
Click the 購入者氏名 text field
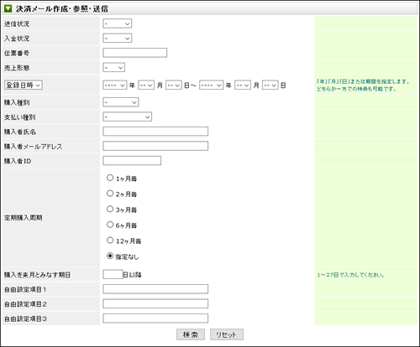click(155, 132)
